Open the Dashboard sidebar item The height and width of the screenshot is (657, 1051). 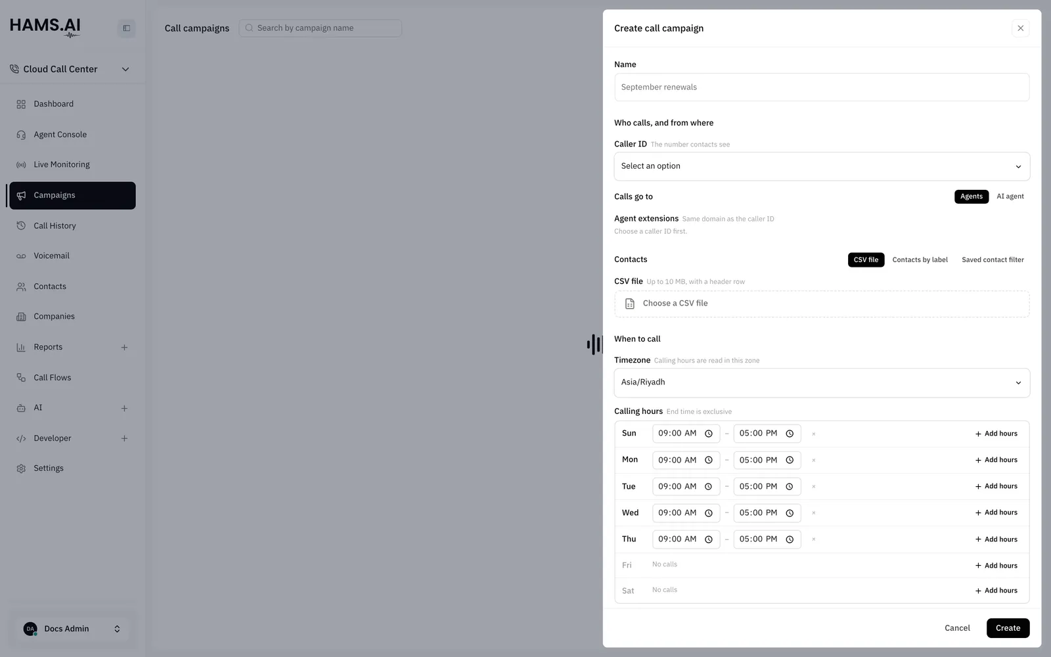(x=72, y=104)
